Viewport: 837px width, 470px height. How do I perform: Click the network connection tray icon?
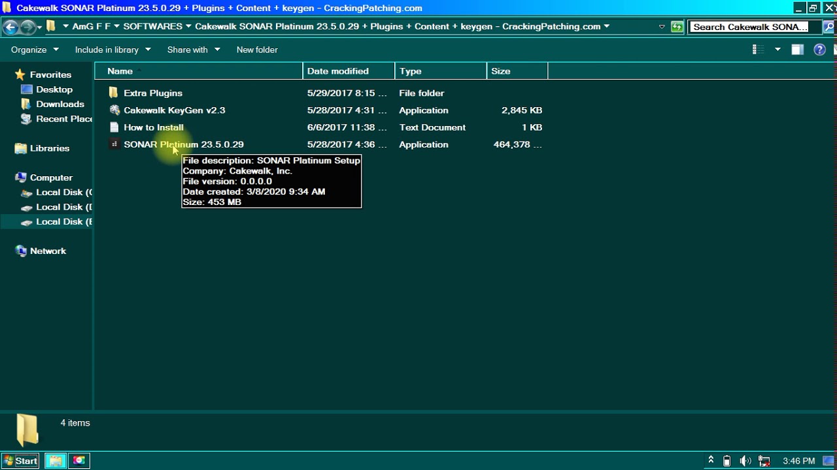tap(764, 461)
